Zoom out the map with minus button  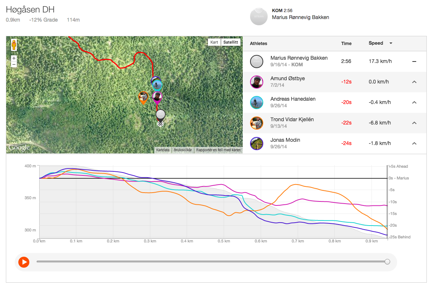click(x=14, y=64)
